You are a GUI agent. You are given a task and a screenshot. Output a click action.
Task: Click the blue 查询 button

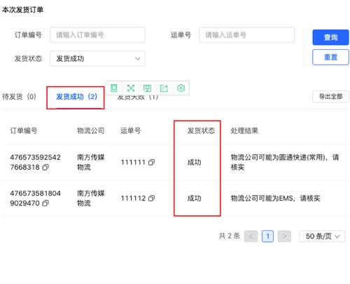(330, 37)
